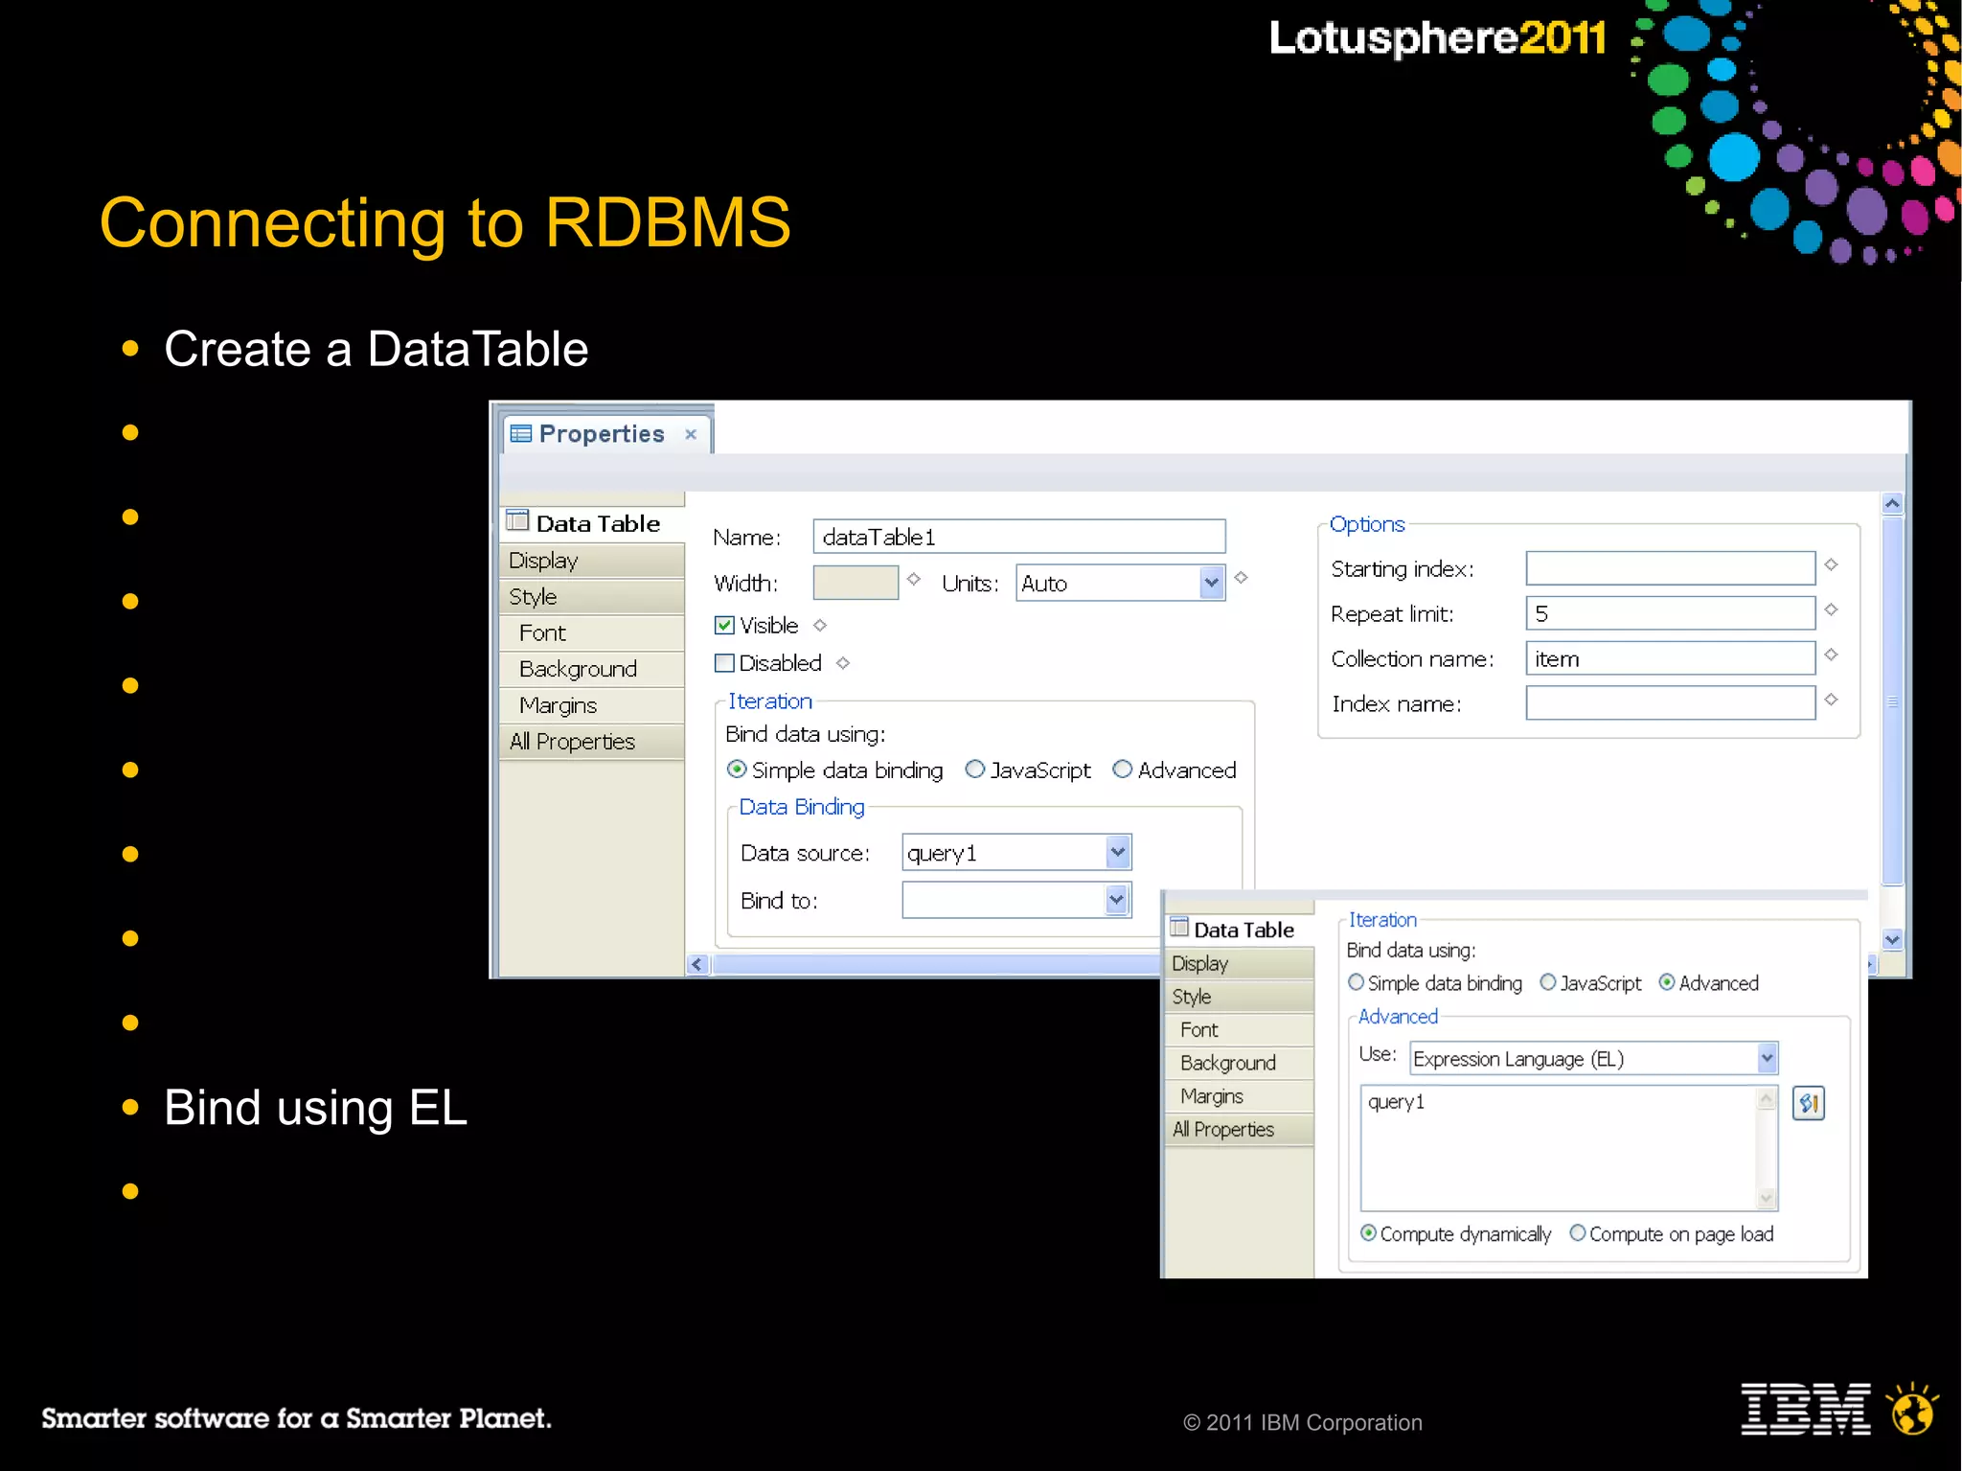Open the Bind to dropdown
Image resolution: width=1962 pixels, height=1471 pixels.
[1117, 900]
